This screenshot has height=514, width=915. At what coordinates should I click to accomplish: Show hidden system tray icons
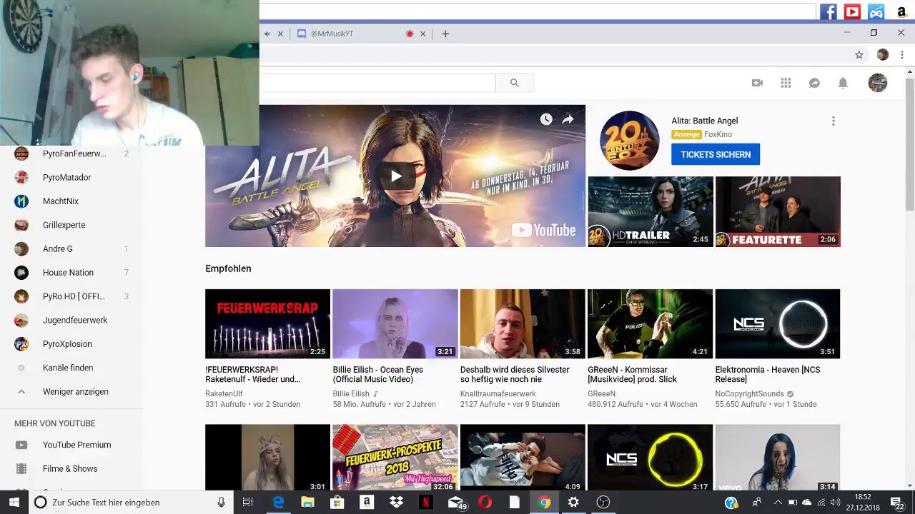pos(778,503)
